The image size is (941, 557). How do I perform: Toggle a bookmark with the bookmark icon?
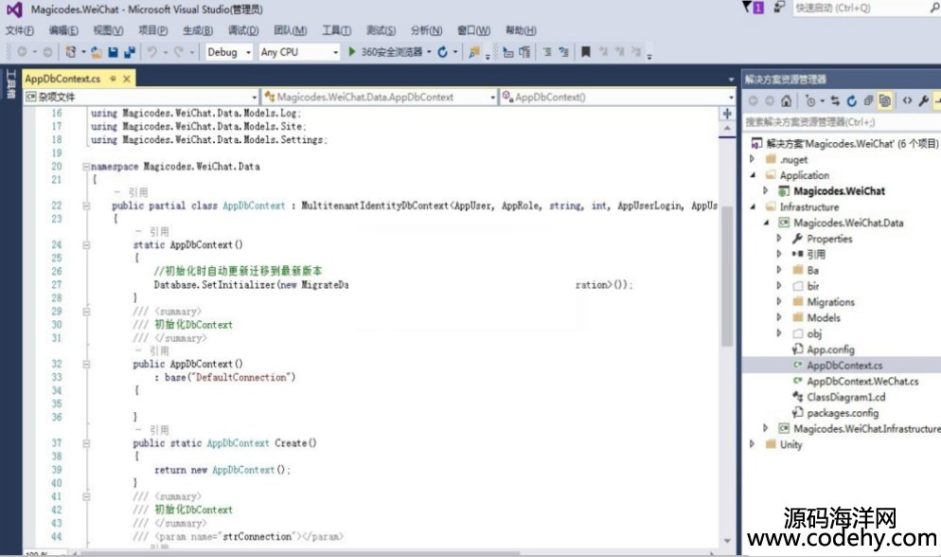[586, 52]
